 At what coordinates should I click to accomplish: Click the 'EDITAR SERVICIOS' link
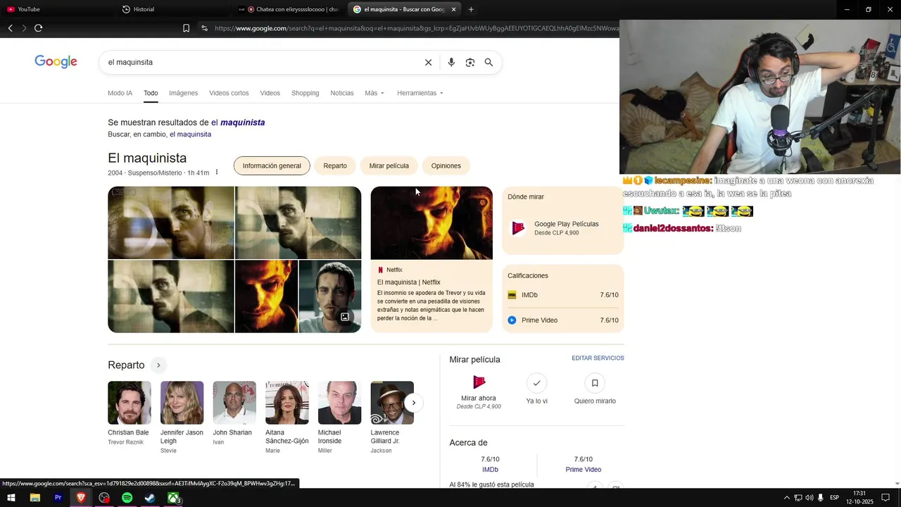(x=598, y=358)
